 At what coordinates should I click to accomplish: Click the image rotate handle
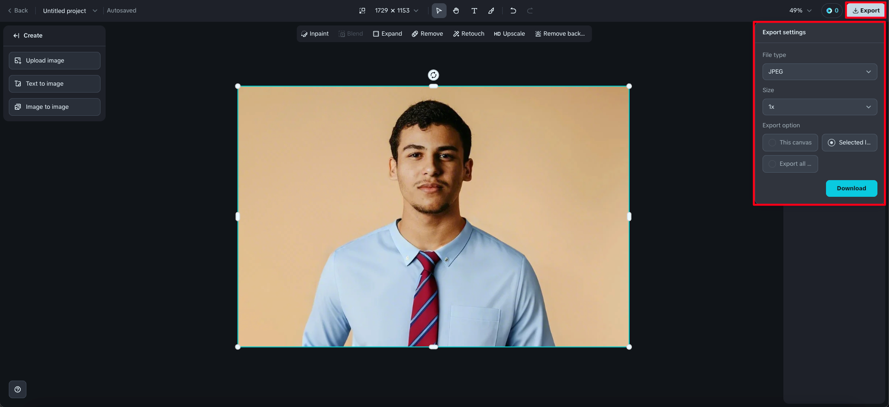point(433,75)
